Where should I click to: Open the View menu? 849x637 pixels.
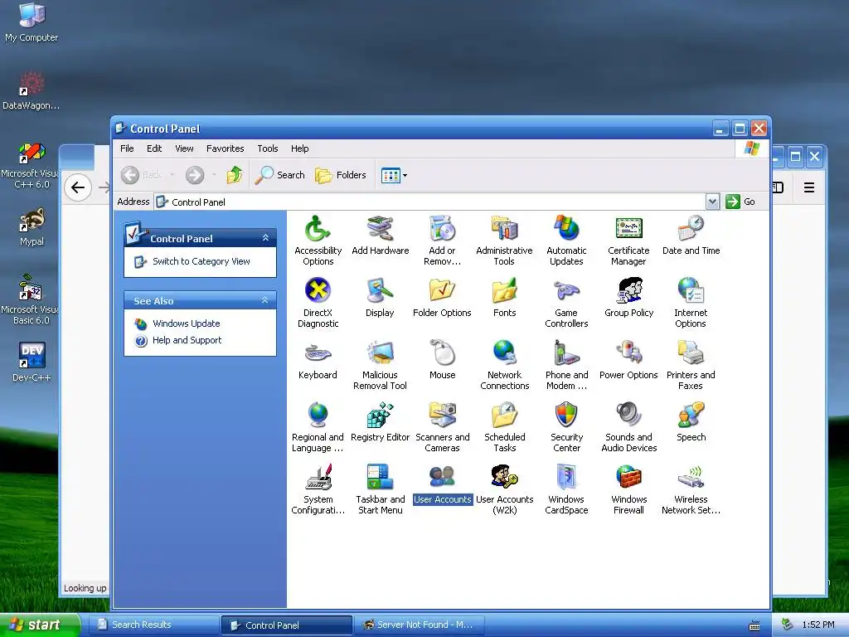click(x=184, y=148)
